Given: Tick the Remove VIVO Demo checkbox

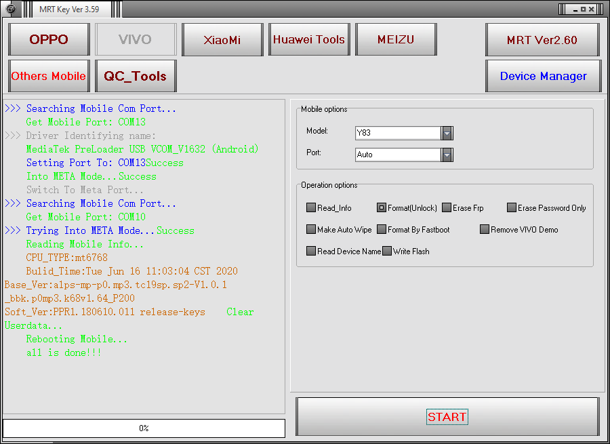Looking at the screenshot, I should point(485,230).
